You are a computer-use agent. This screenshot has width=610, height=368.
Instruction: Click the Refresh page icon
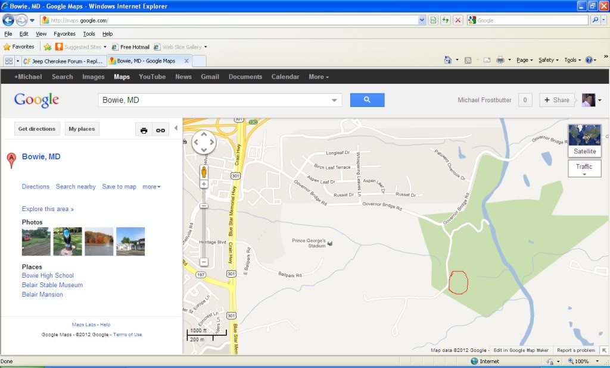(x=446, y=20)
